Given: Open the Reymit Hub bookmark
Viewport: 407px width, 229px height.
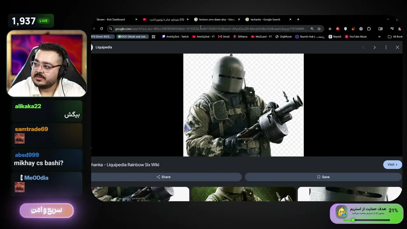Looking at the screenshot, I should click(x=310, y=37).
